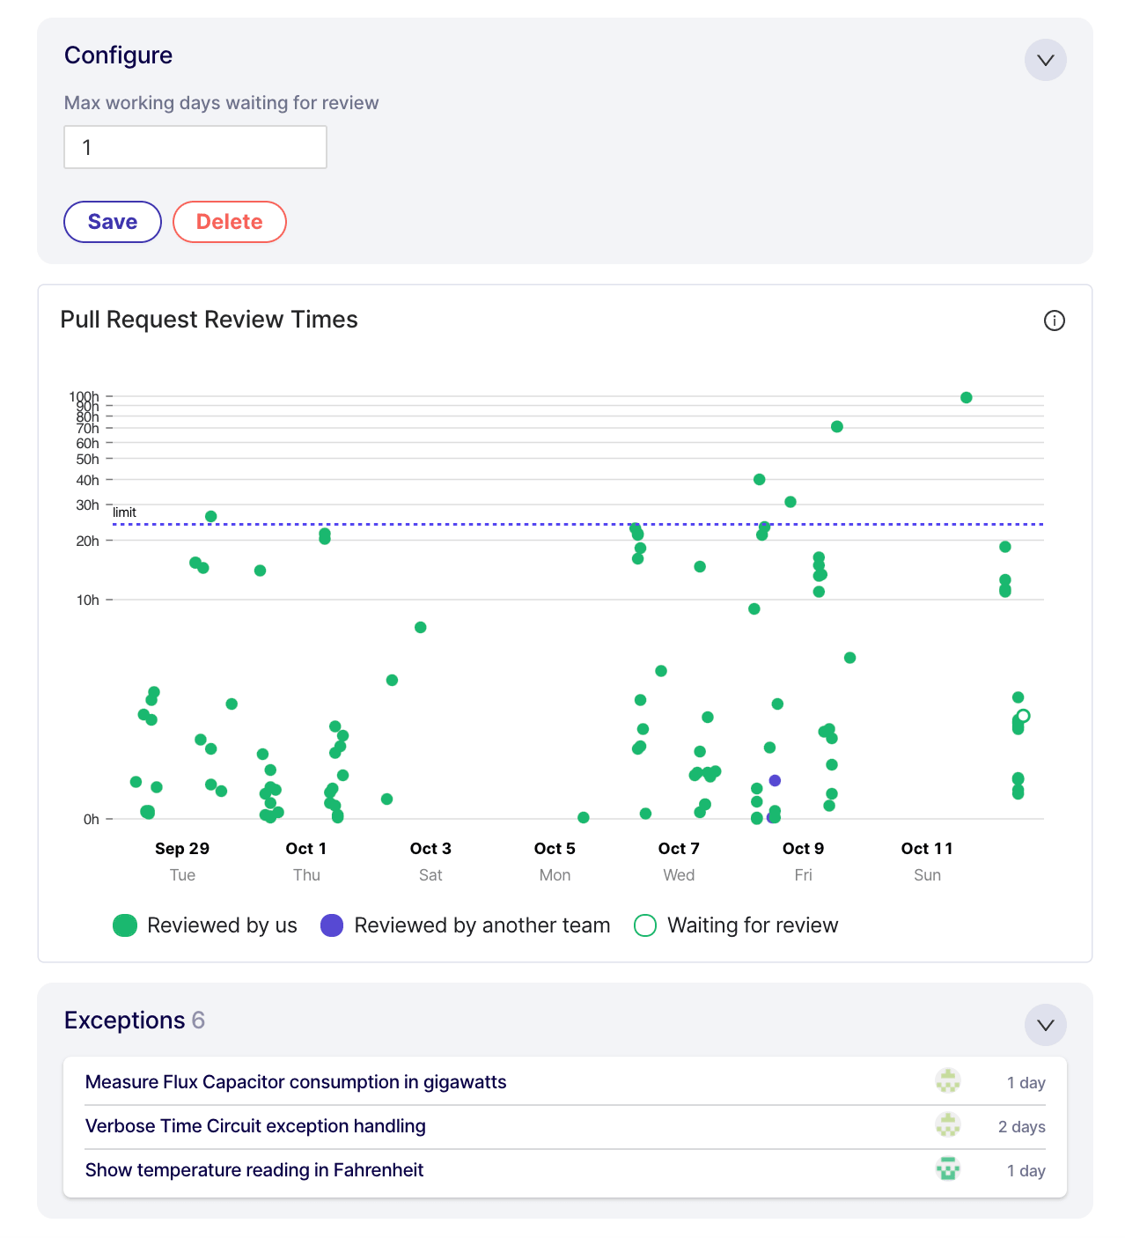Click the chart info icon
Viewport: 1125px width, 1238px height.
coord(1054,321)
